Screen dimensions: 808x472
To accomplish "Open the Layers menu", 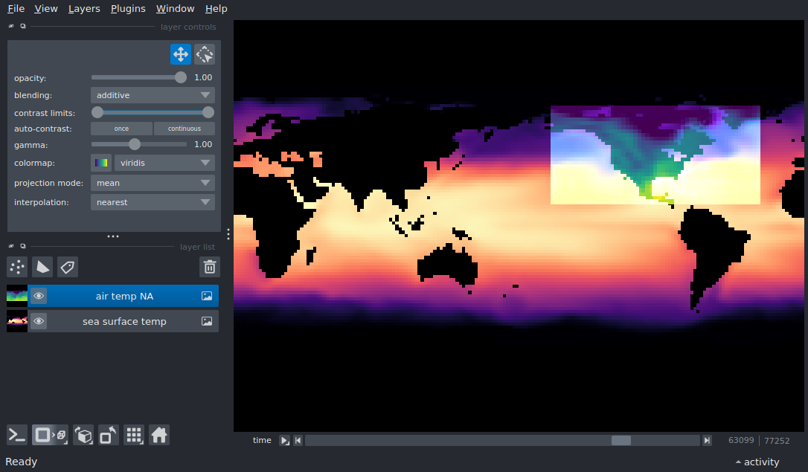I will [x=84, y=9].
